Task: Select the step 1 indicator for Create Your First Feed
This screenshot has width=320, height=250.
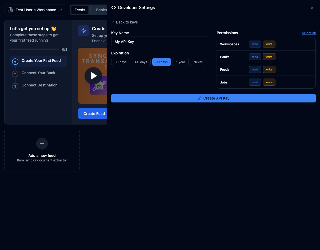Action: [x=15, y=61]
